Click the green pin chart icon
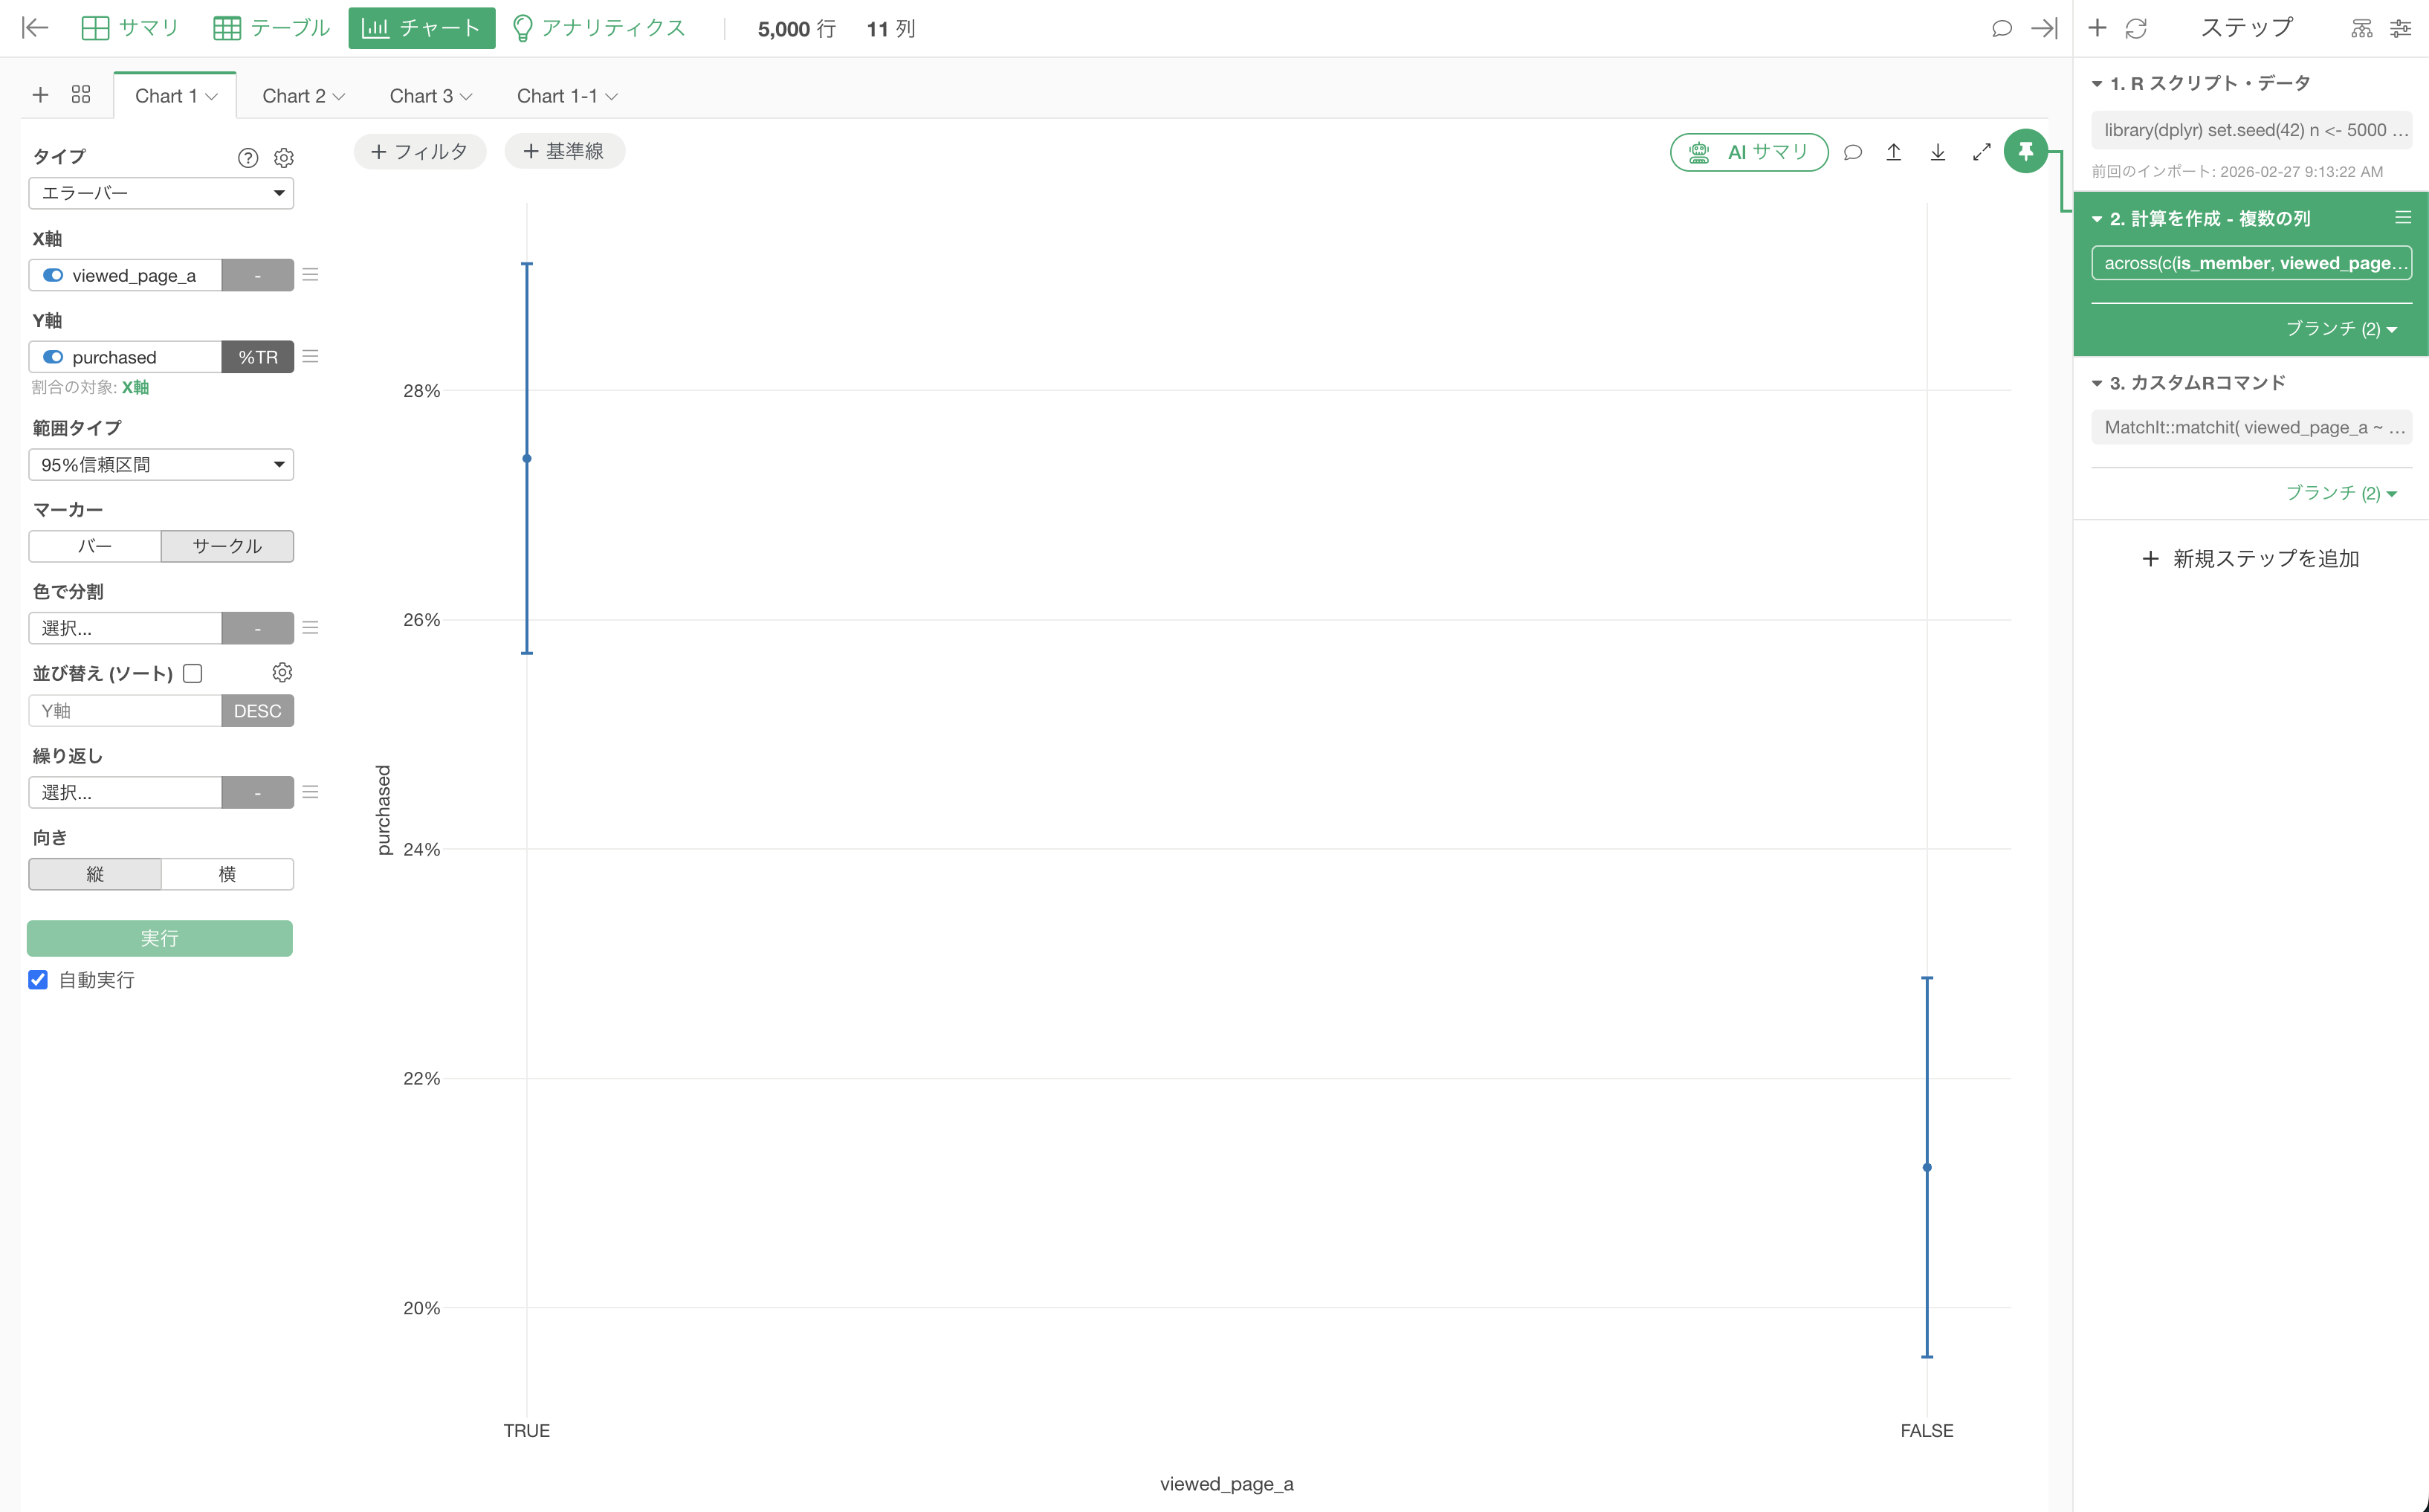 click(x=2025, y=152)
